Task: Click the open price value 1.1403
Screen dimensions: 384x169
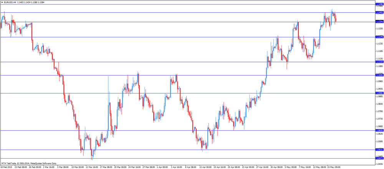Action: coord(20,2)
